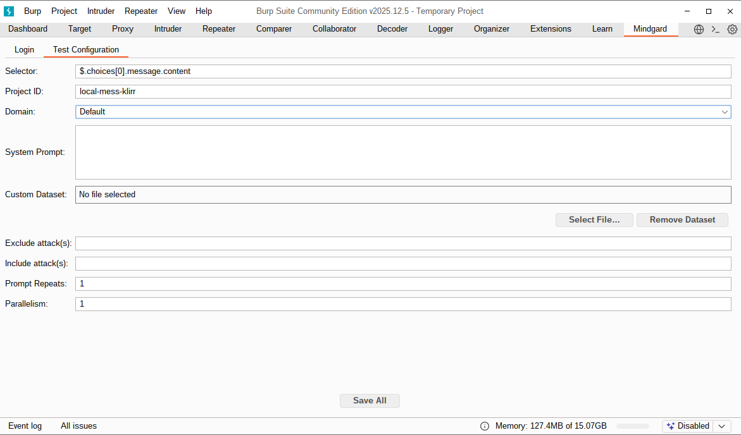Click the Remove Dataset button
741x435 pixels.
pos(682,219)
